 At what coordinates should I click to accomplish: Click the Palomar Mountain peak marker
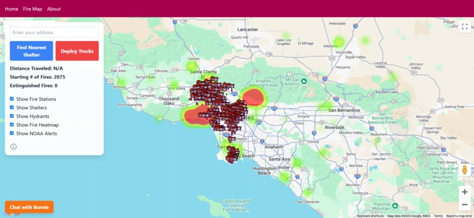(395, 206)
